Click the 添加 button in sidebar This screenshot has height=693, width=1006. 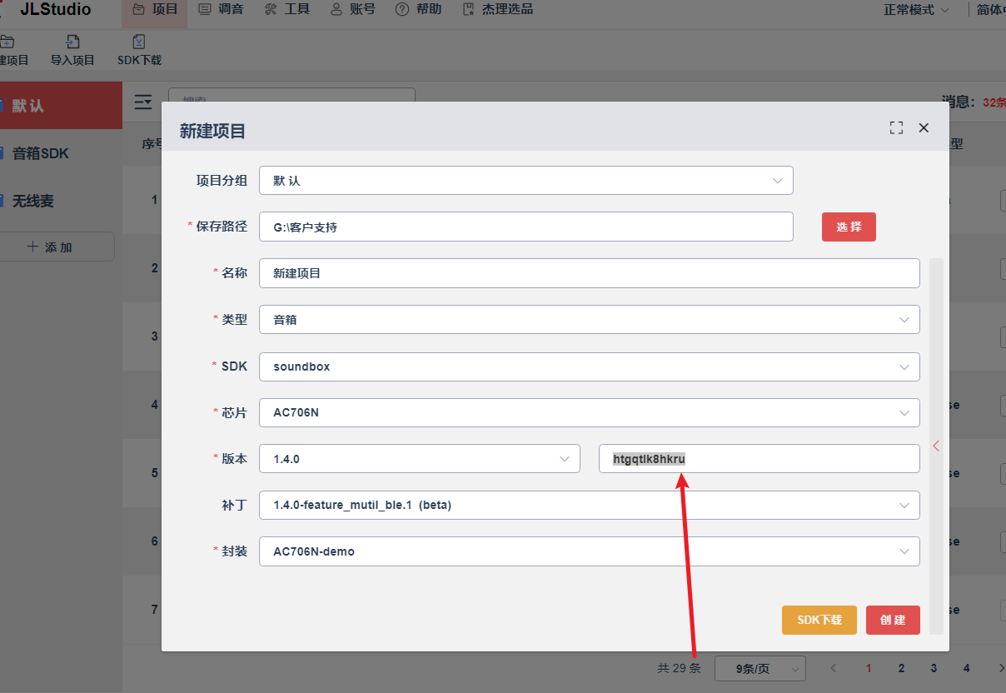[x=57, y=247]
